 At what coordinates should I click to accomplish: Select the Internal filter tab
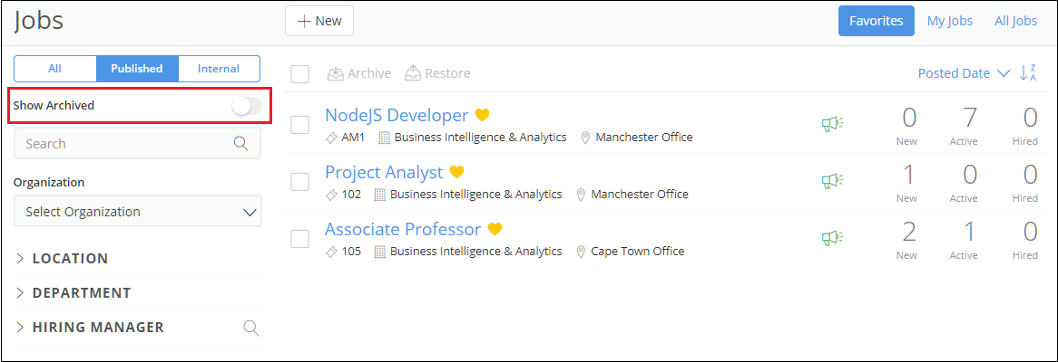[219, 69]
